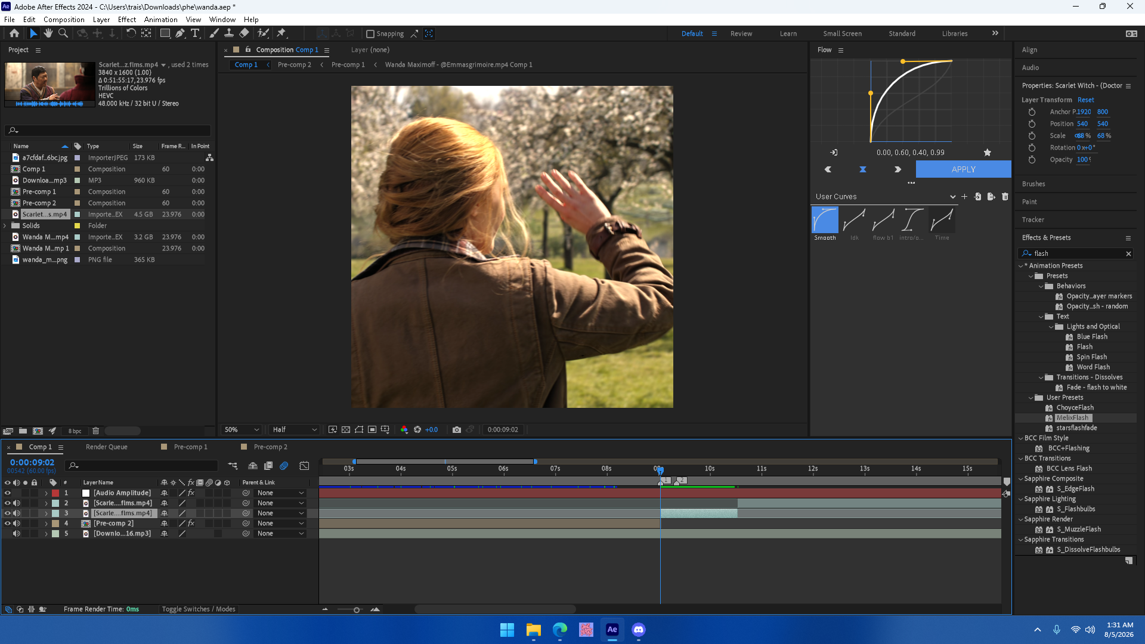Reset the Layer Transform properties
Screen dimensions: 1145x644
(x=1085, y=100)
